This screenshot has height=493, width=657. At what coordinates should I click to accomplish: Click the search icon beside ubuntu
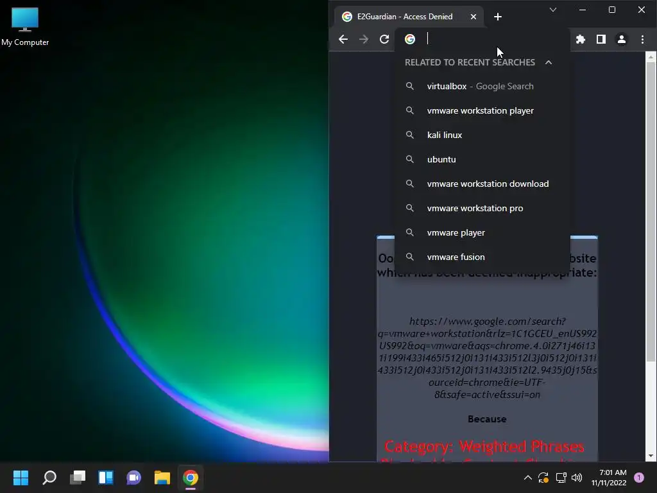coord(410,159)
